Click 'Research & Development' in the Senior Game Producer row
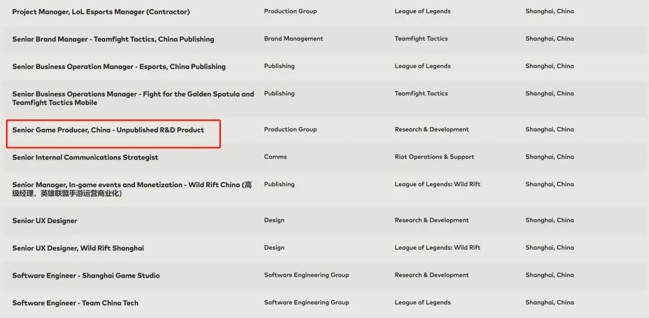649x318 pixels. pos(431,130)
